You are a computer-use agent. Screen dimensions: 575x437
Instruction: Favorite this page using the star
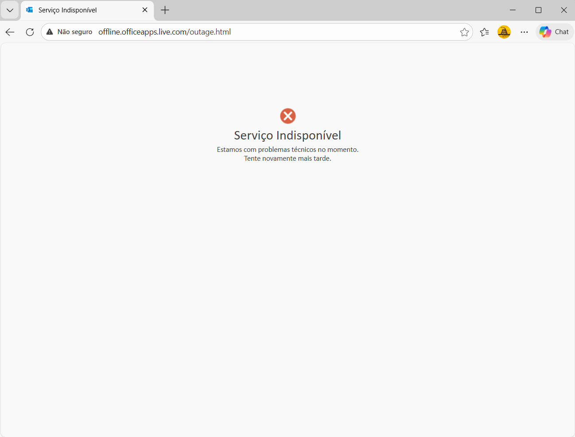point(464,32)
